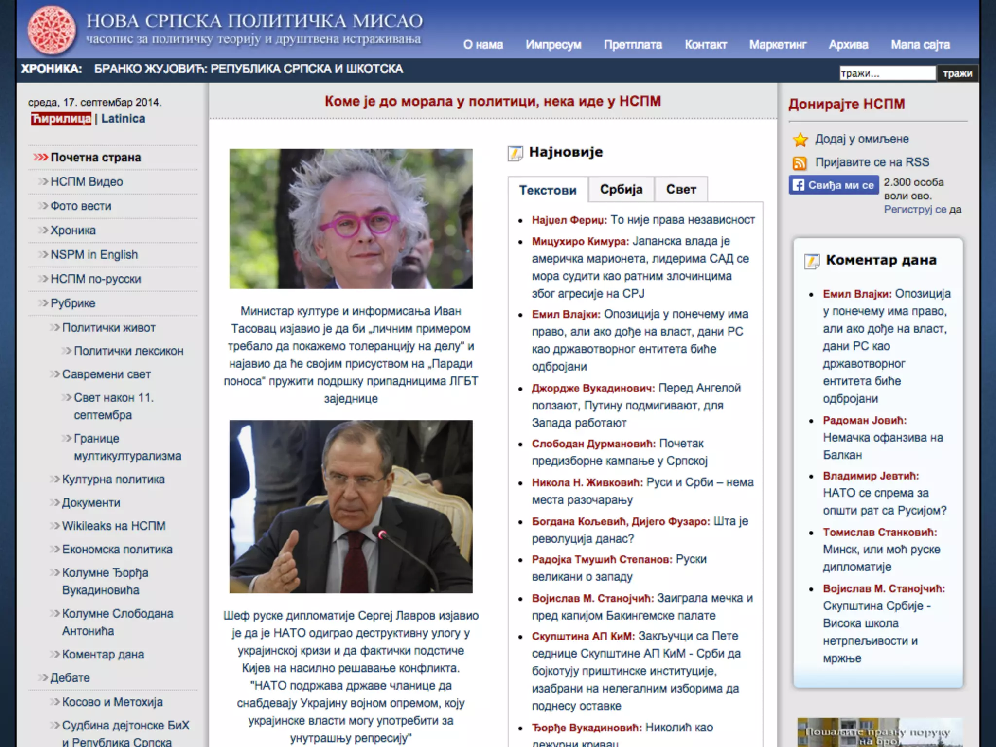Image resolution: width=996 pixels, height=747 pixels.
Task: Click the orange RSS feed icon
Action: pos(800,163)
